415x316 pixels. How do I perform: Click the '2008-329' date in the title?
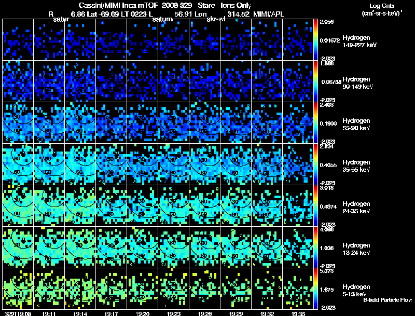pos(177,6)
